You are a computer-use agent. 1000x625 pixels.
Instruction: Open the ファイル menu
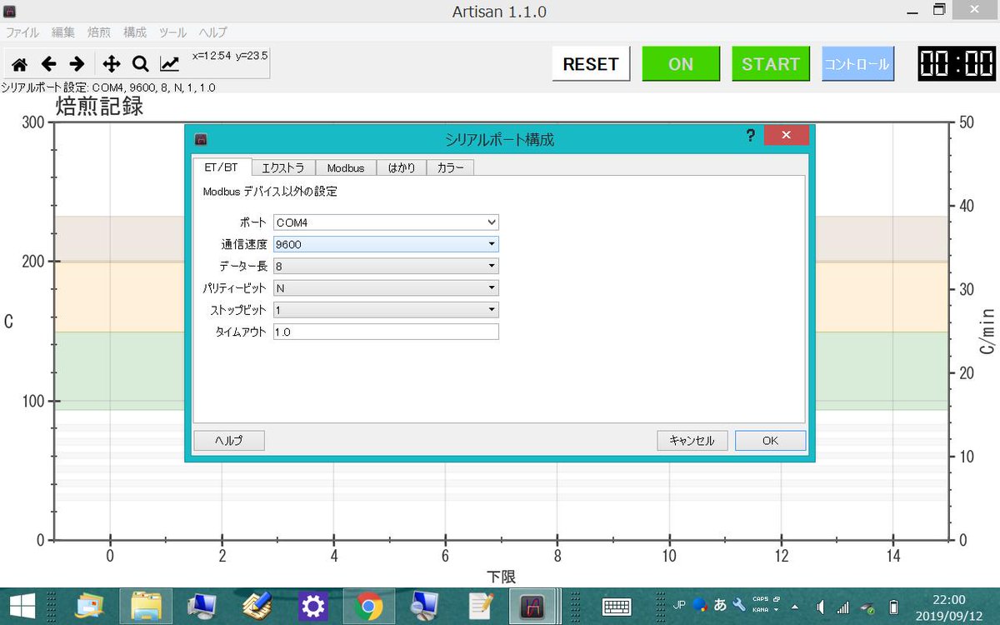(x=22, y=32)
